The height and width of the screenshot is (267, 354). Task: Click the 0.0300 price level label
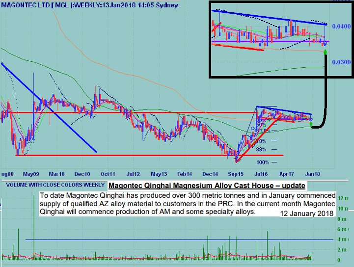tap(341, 62)
